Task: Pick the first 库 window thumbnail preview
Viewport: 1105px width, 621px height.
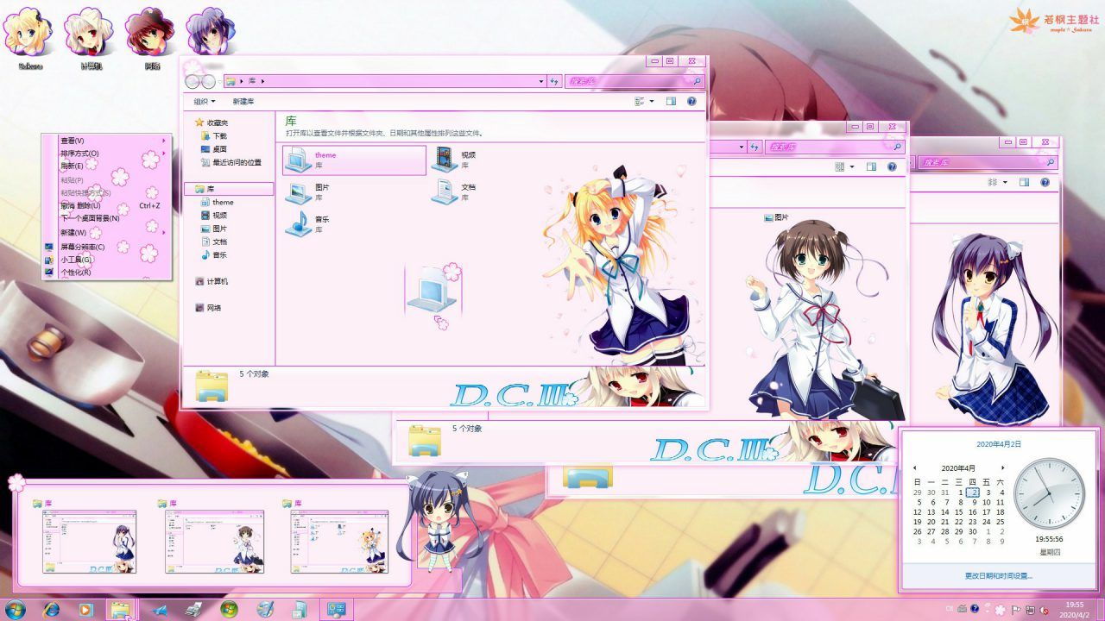Action: coord(90,542)
